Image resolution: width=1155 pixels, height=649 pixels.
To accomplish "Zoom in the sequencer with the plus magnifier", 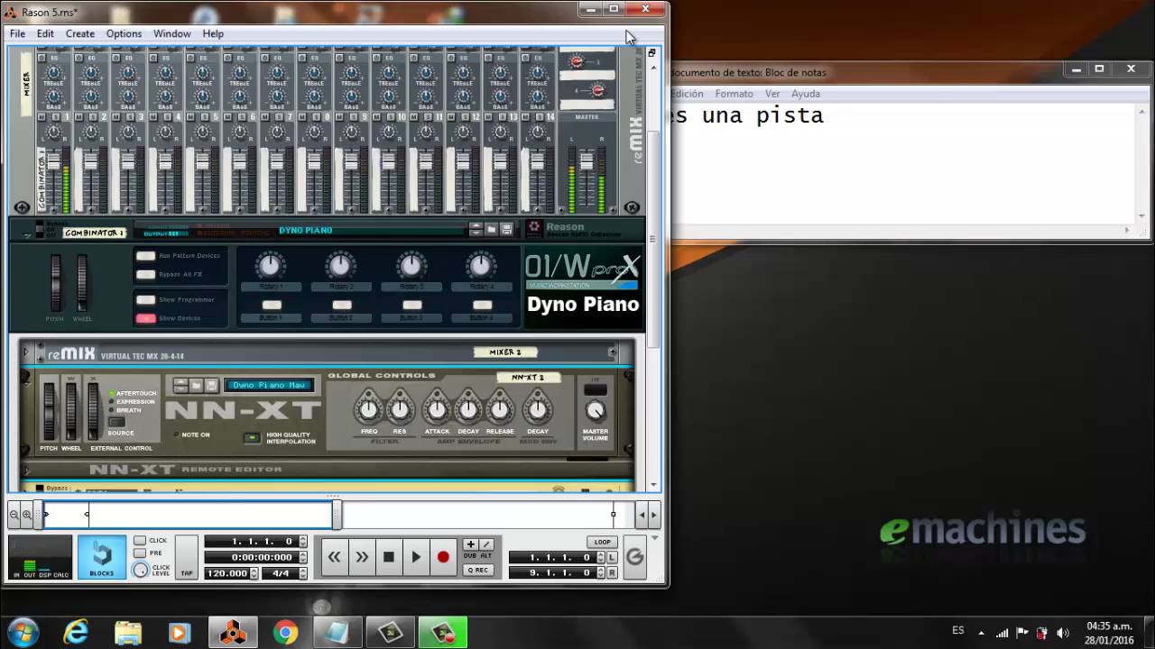I will coord(27,515).
